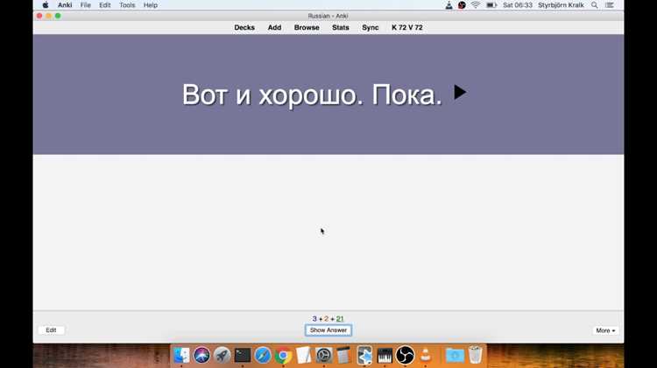Click the round red-black status icon in menu bar

tap(462, 5)
